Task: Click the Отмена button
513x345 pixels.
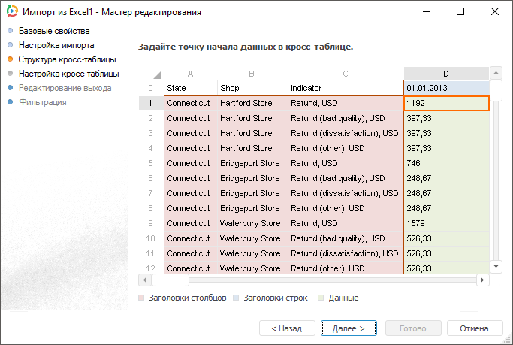Action: pyautogui.click(x=474, y=328)
